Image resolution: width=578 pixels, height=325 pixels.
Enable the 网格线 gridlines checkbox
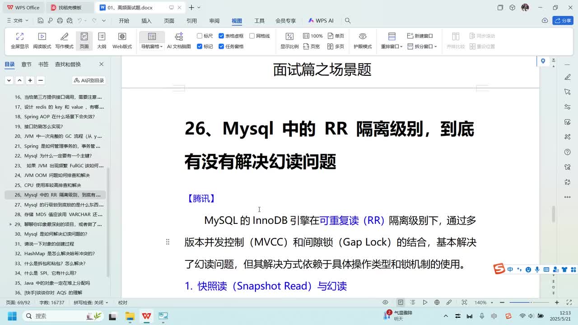(x=252, y=36)
